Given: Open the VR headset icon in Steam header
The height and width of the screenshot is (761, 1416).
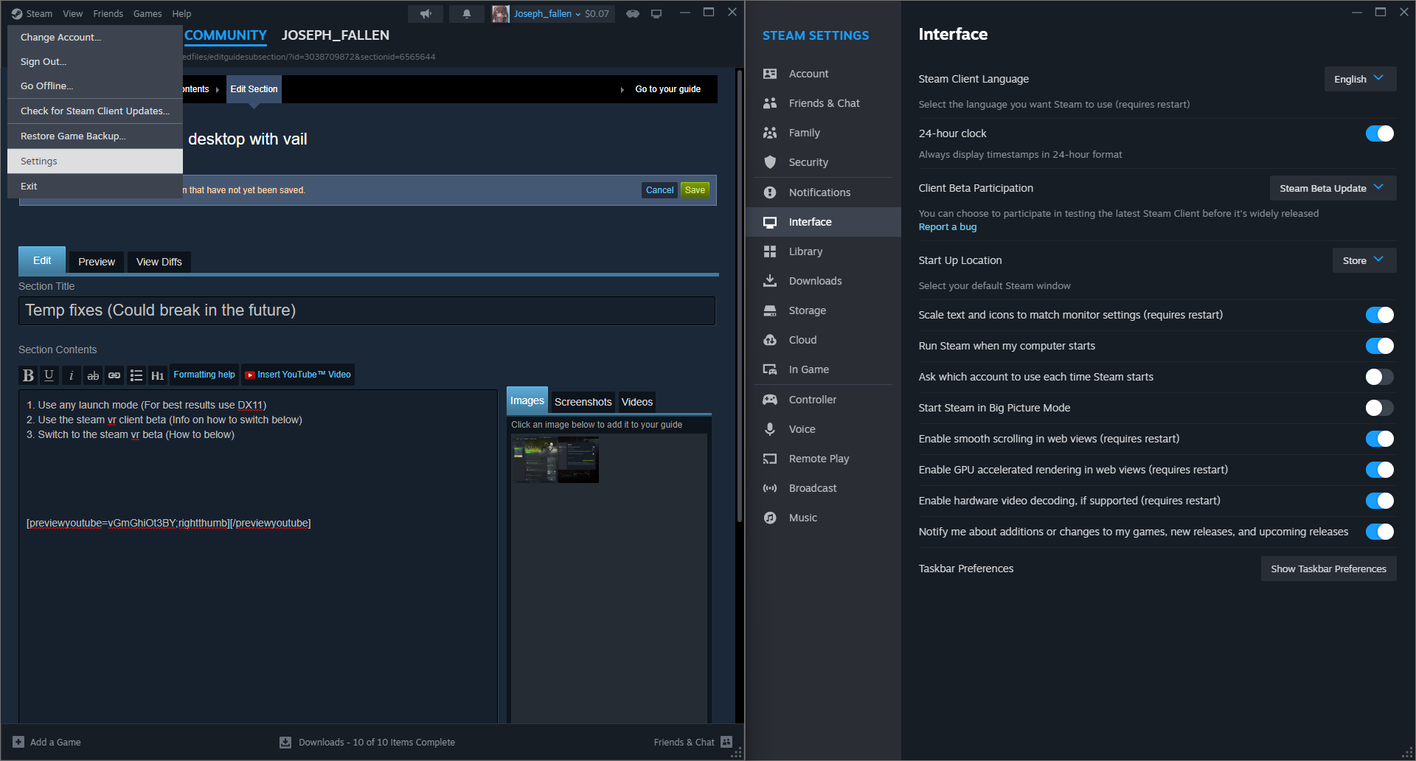Looking at the screenshot, I should 633,13.
